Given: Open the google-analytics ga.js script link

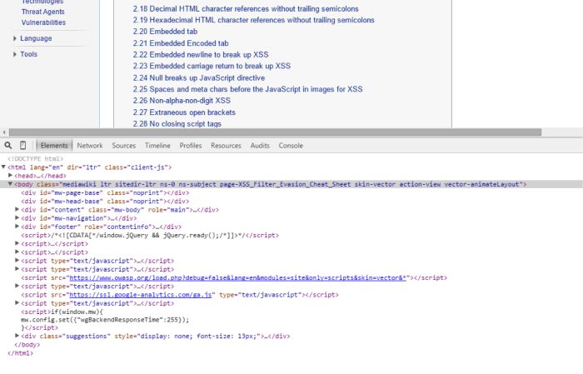Looking at the screenshot, I should (x=141, y=295).
